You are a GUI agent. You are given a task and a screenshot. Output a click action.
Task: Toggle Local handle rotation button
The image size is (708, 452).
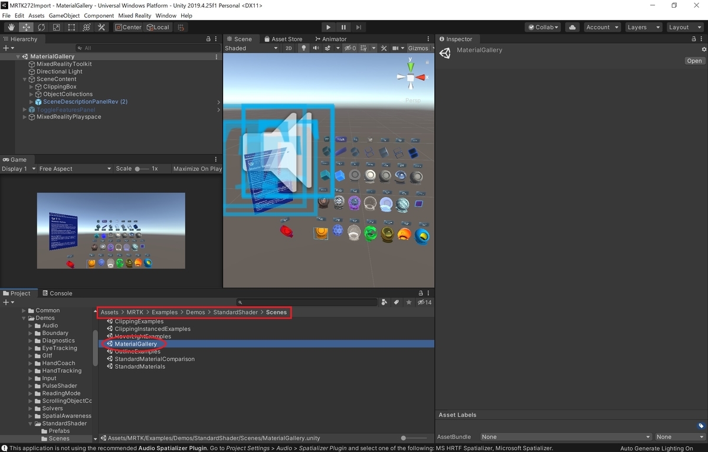point(158,27)
